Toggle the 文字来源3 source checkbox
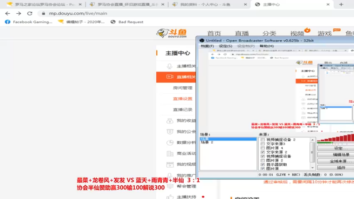The image size is (354, 199). [x=262, y=144]
